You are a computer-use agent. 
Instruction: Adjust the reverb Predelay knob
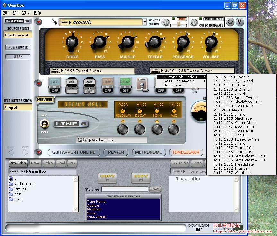click(x=123, y=129)
